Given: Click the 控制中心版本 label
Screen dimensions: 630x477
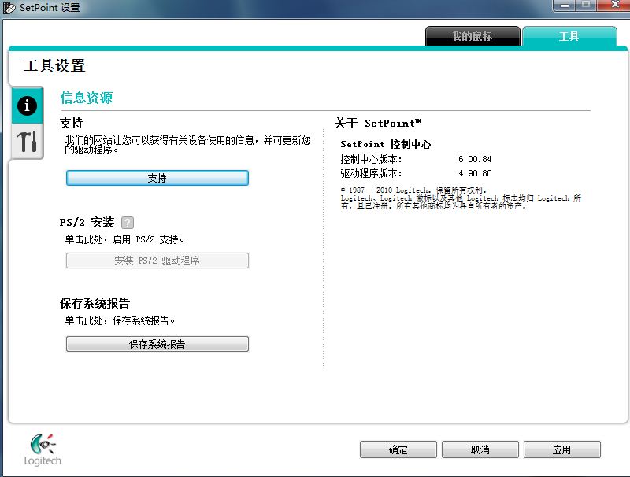Looking at the screenshot, I should pos(371,159).
